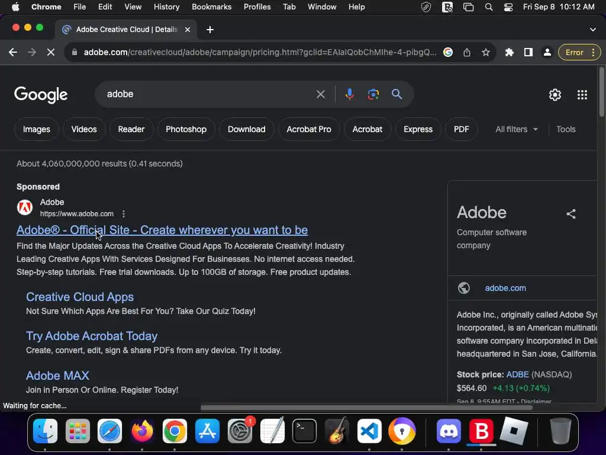Go back to the previous page
Screen dimensions: 606x455
[13, 52]
